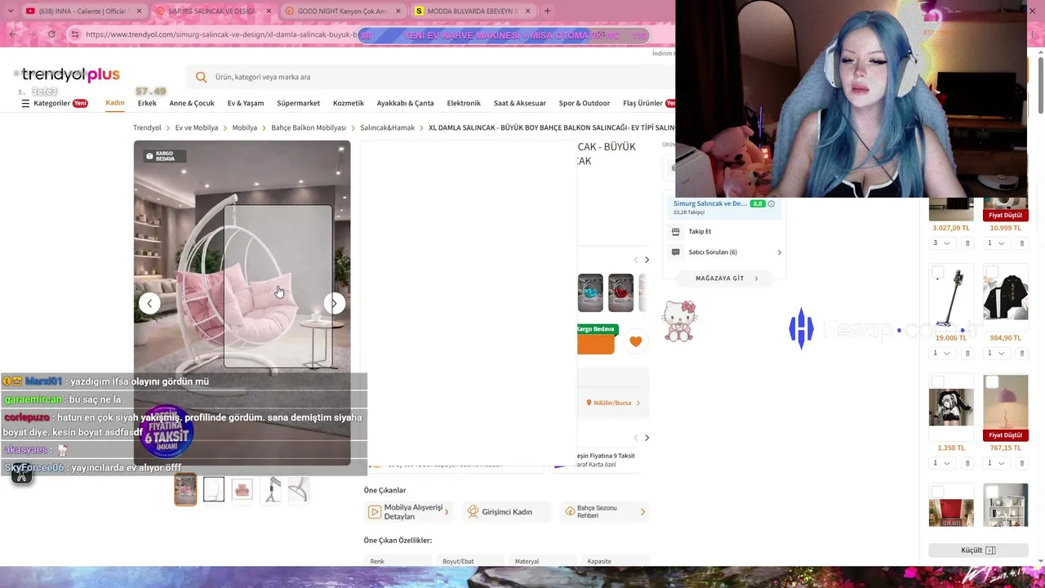Open site information icon in address bar
Screen dimensions: 1045x588
coord(75,34)
